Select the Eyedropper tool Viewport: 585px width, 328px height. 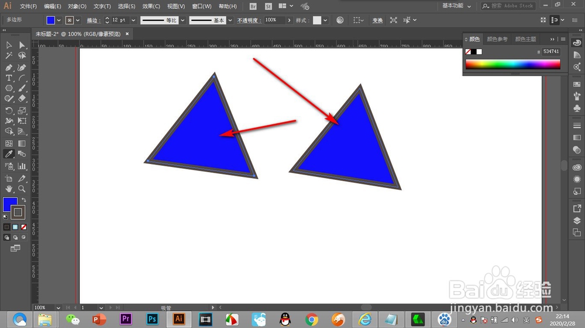coord(9,153)
